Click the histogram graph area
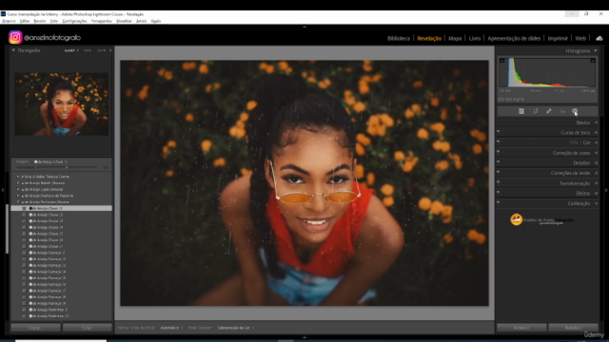The width and height of the screenshot is (609, 342). click(x=547, y=73)
